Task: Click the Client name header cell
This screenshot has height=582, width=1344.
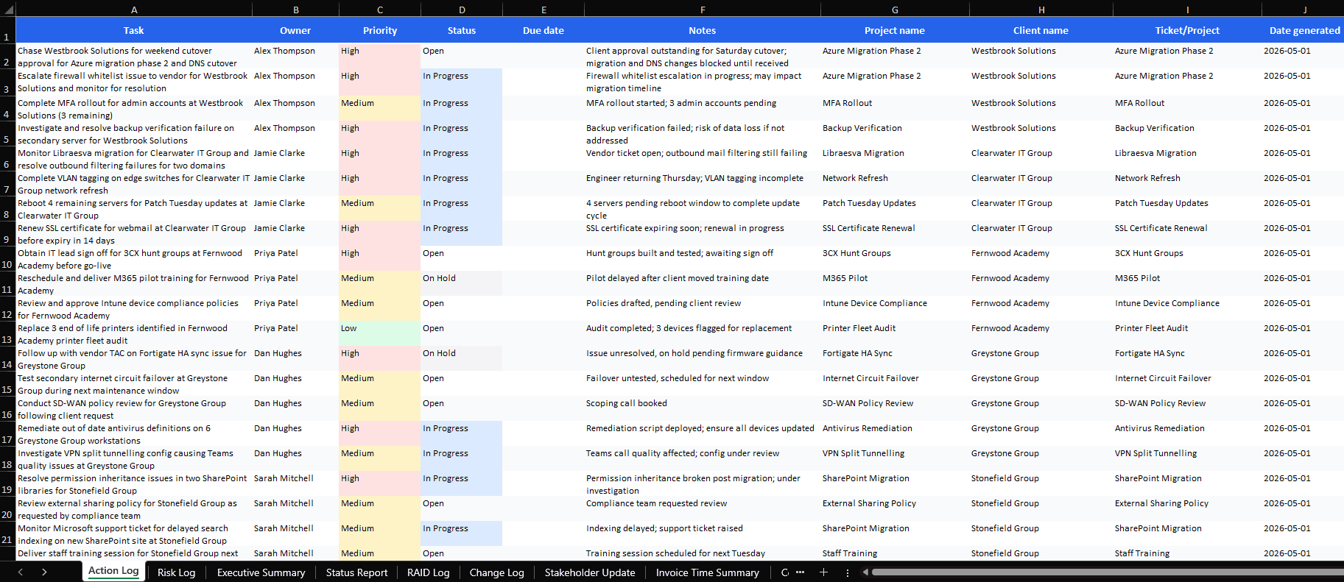Action: pyautogui.click(x=1041, y=30)
